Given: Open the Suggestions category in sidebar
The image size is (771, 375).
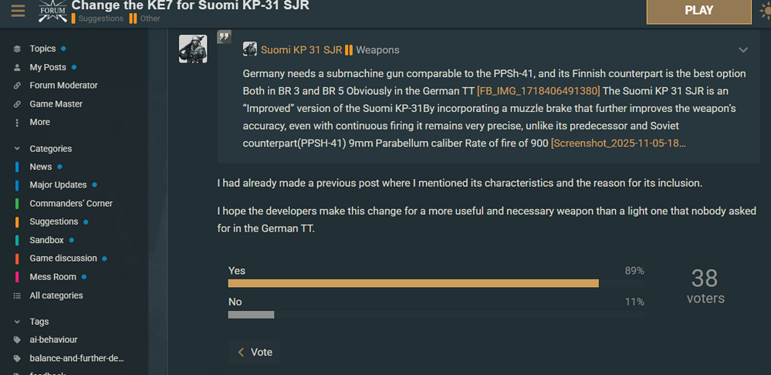Looking at the screenshot, I should tap(53, 221).
